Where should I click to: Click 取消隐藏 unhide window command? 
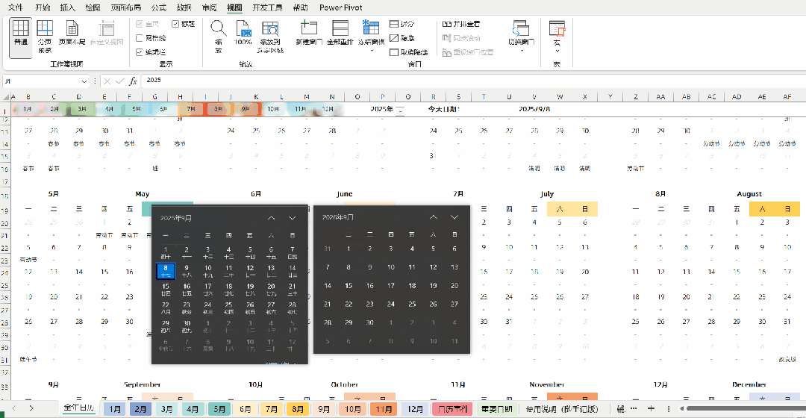point(409,52)
